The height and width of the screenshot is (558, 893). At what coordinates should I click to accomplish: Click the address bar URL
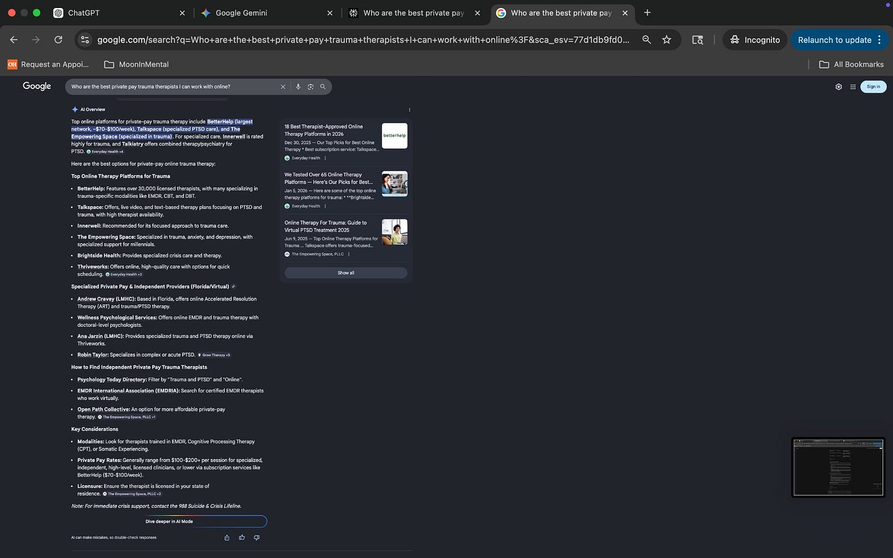[x=363, y=40]
